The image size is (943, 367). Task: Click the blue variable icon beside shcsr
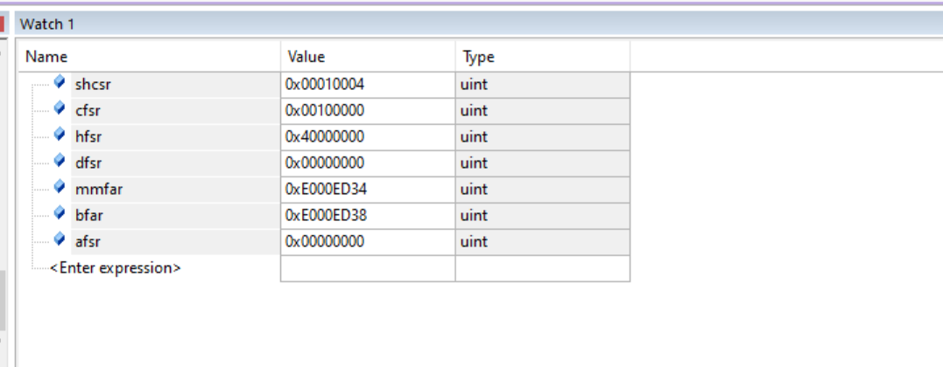pos(60,83)
